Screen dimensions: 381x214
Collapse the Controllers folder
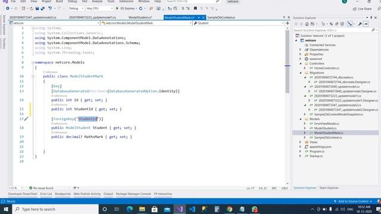coord(301,64)
